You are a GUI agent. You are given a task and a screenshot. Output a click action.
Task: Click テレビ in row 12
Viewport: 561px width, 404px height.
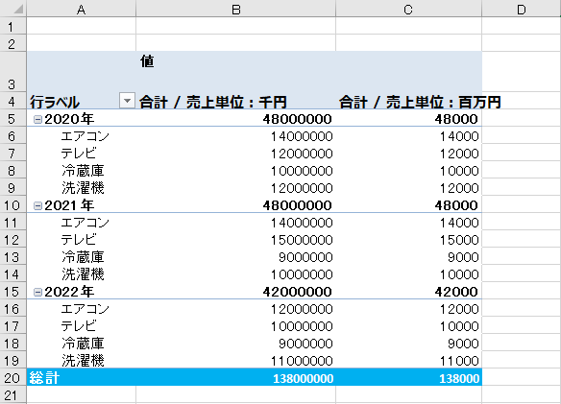tap(79, 240)
